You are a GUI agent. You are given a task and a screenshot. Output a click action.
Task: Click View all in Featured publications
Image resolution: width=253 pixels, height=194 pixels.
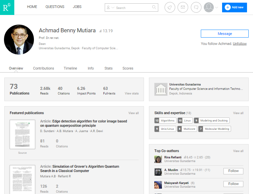pyautogui.click(x=134, y=113)
